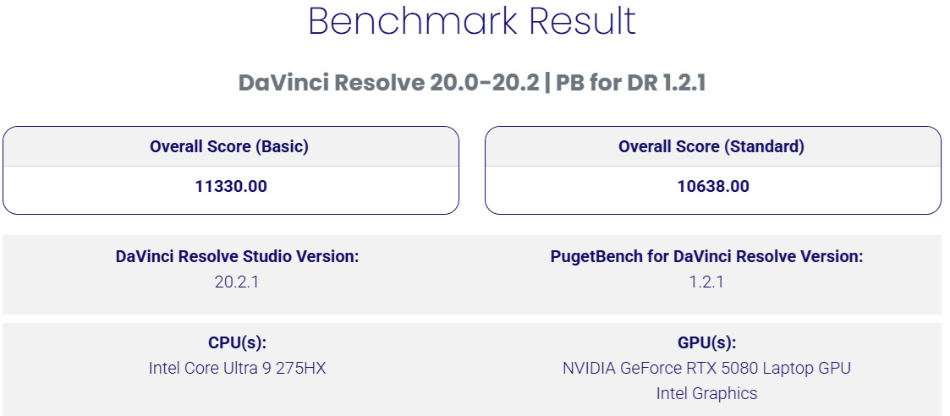Select the DaVinci Resolve 20.0-20.2 subtitle text
The height and width of the screenshot is (416, 950).
coord(389,83)
